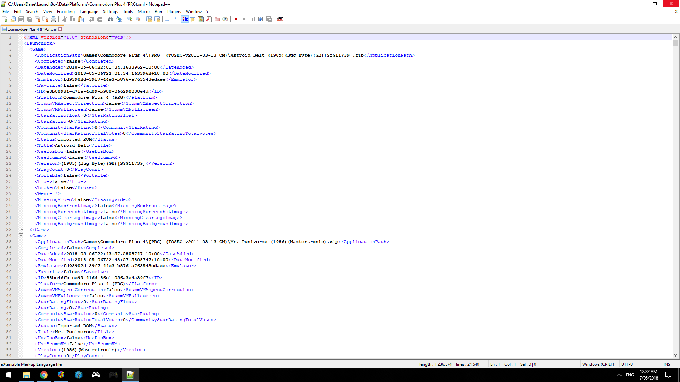Select the Commodore Plus 4 (PRG).xml tab
This screenshot has height=382, width=680.
[32, 29]
